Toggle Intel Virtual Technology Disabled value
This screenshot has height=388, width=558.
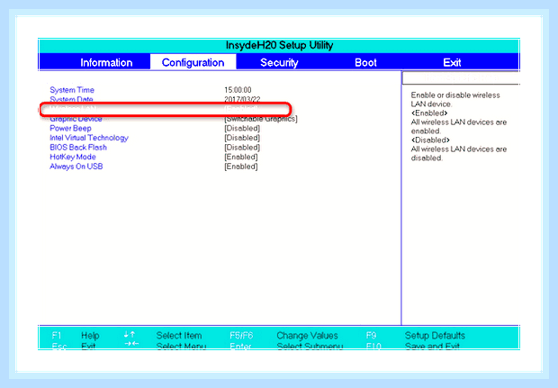tap(242, 138)
